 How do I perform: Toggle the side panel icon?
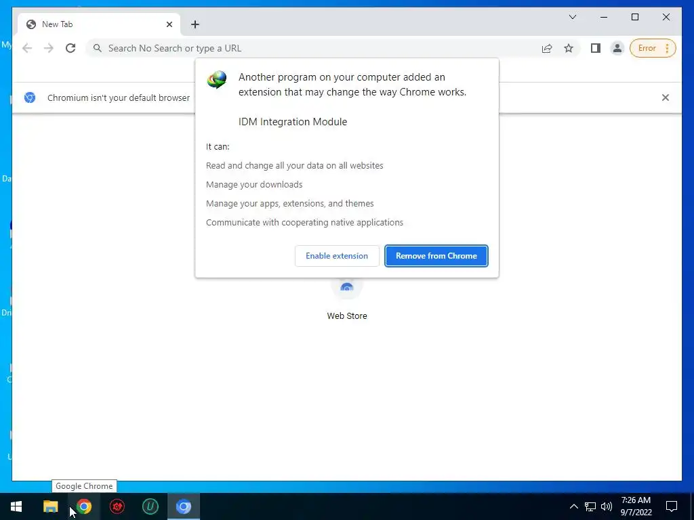596,48
